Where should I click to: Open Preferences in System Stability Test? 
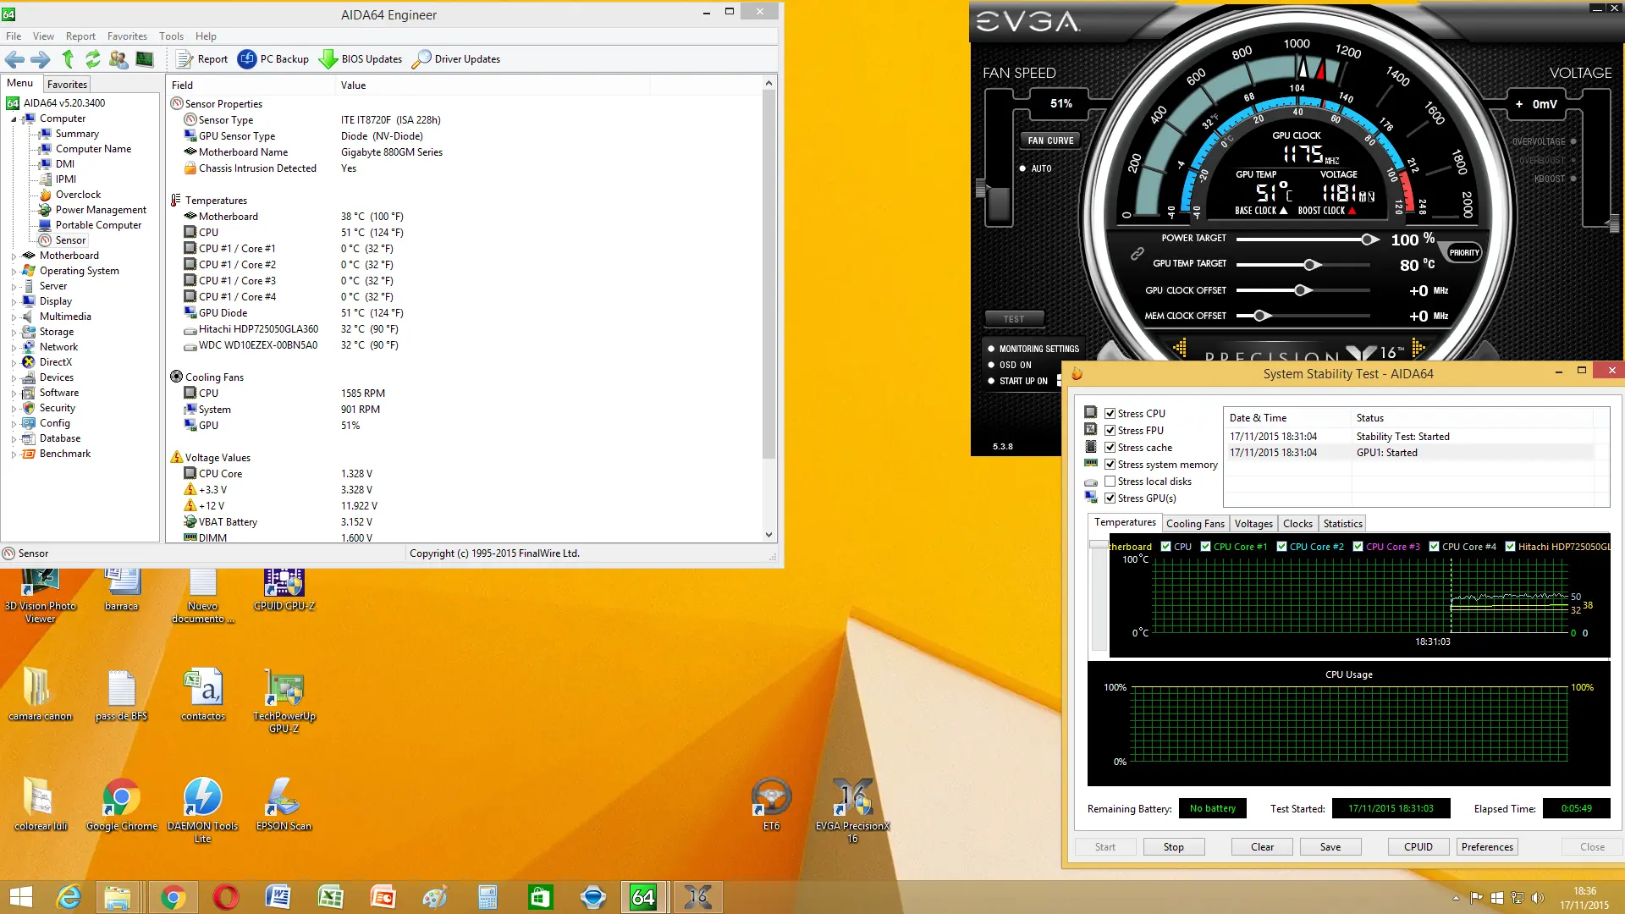(1487, 847)
